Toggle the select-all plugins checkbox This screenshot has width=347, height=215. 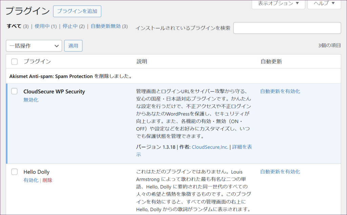15,62
